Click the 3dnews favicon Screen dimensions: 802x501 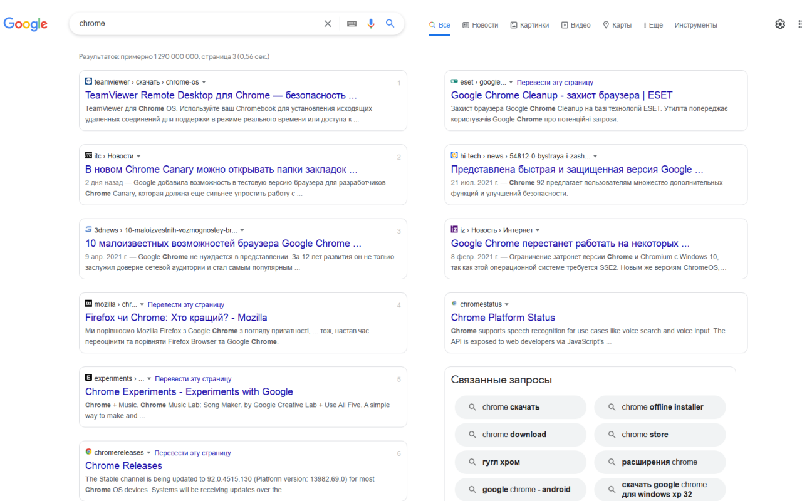point(89,229)
